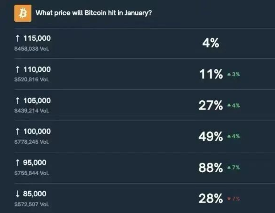The image size is (275, 213).
Task: Select the 4% odds for 115,000
Action: pos(211,43)
